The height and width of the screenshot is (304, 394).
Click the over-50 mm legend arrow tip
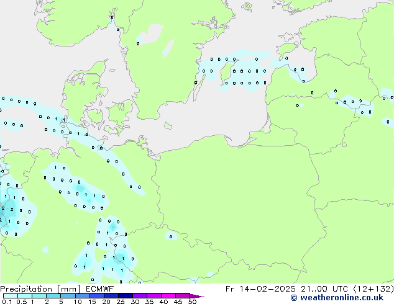click(197, 296)
